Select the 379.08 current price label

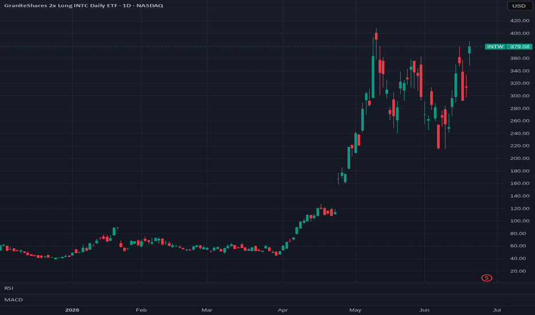pyautogui.click(x=520, y=46)
